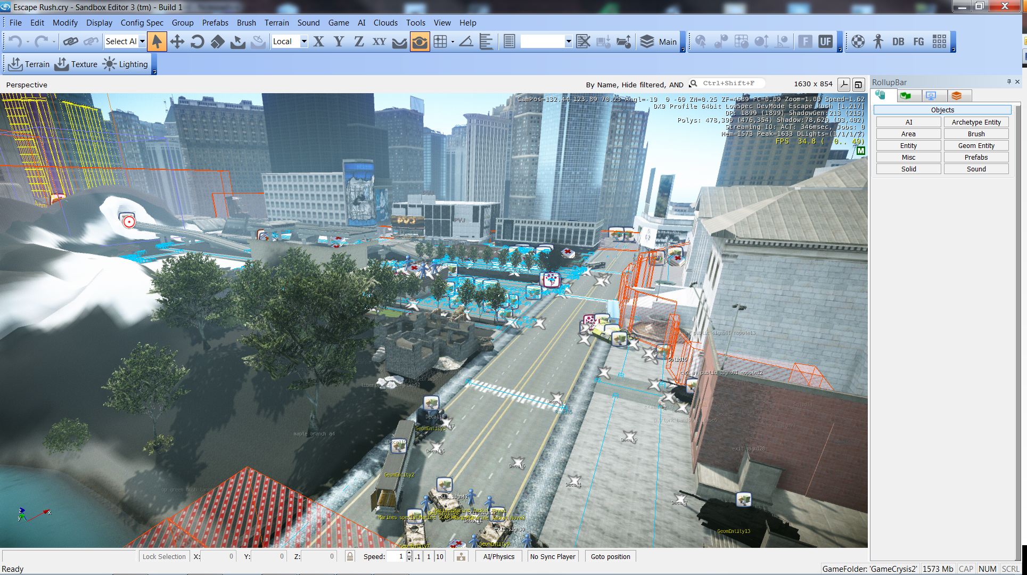Click the Unlink objects broken-chain icon
Screen dimensions: 1027x575
(x=91, y=42)
